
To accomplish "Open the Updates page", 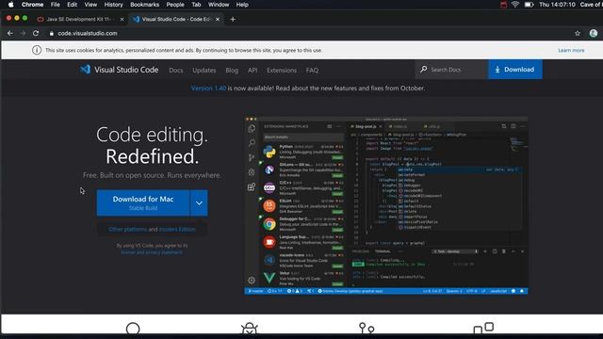I will point(204,71).
